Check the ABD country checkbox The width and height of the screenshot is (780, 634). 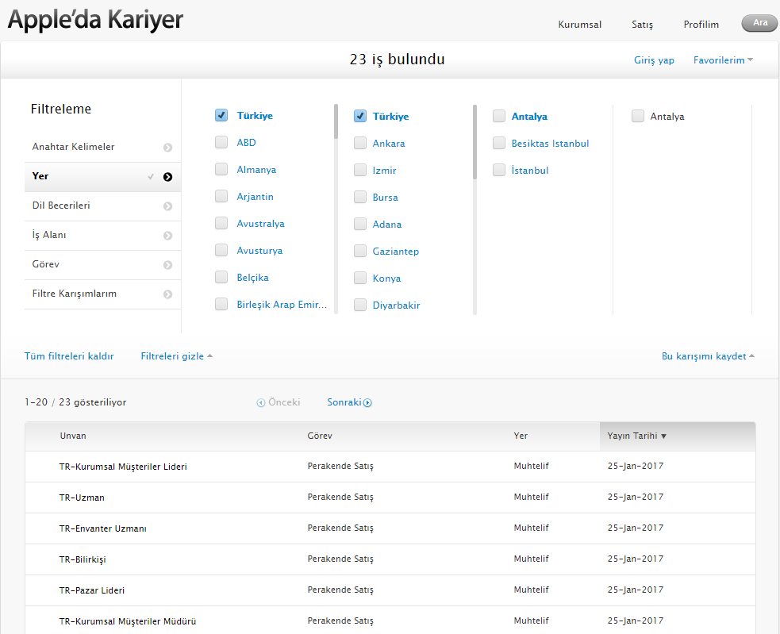pyautogui.click(x=221, y=142)
